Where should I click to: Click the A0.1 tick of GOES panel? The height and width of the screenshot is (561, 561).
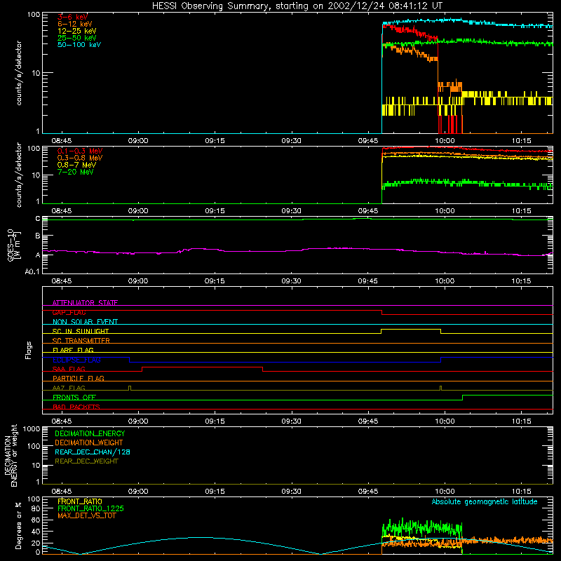[32, 272]
